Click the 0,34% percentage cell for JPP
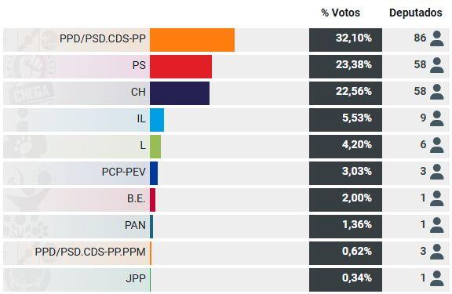 pos(345,280)
